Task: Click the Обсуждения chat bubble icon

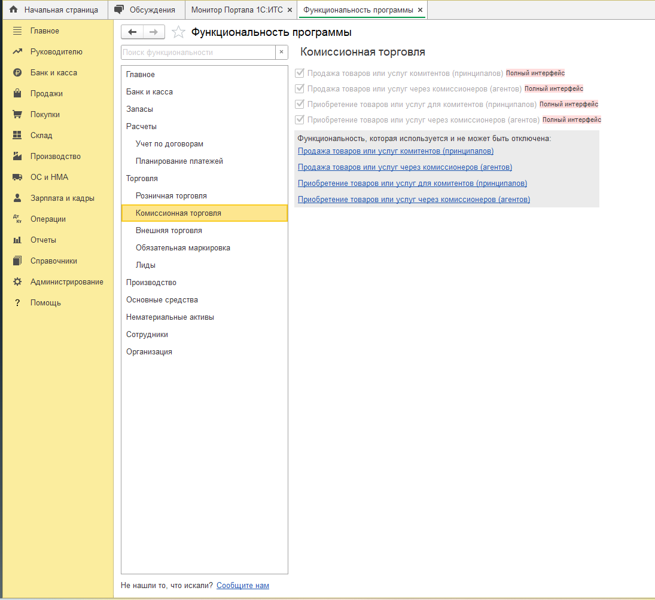Action: pyautogui.click(x=119, y=9)
